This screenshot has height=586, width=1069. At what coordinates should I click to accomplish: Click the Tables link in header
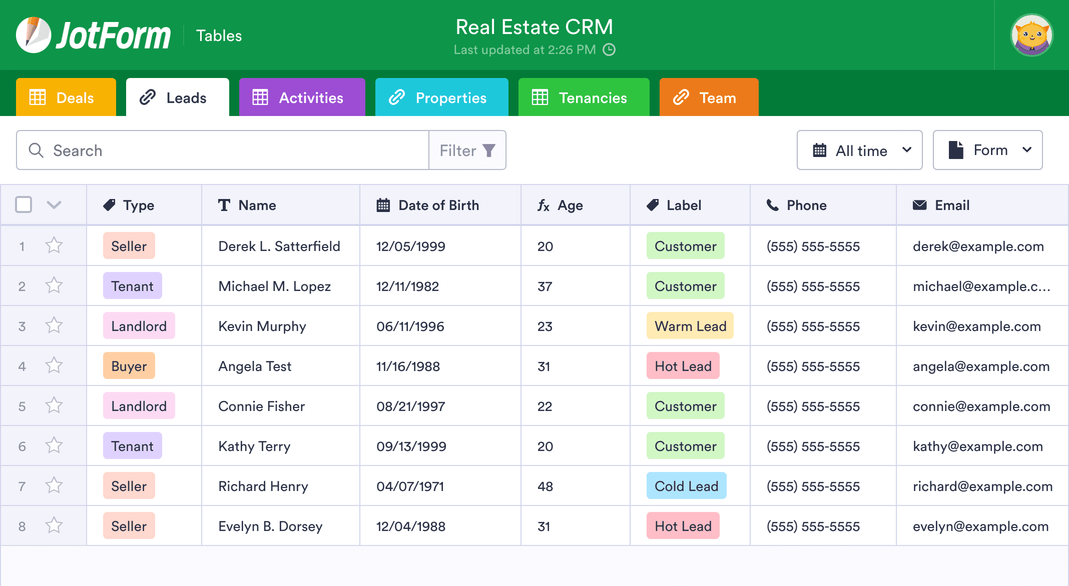point(219,35)
